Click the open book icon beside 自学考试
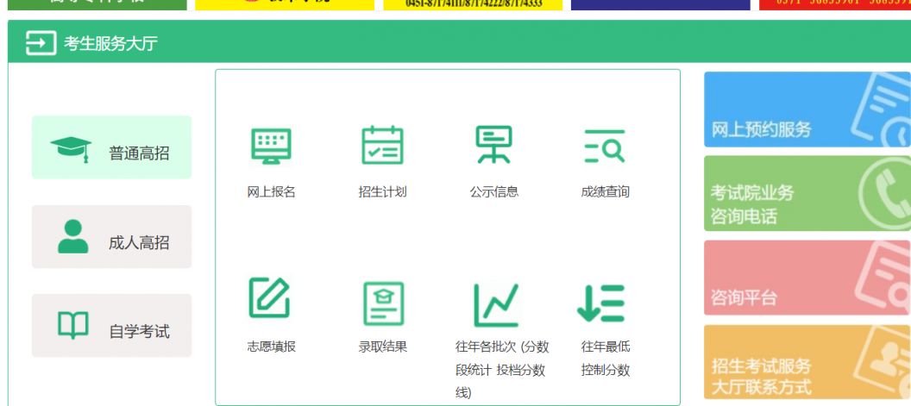This screenshot has height=406, width=911. (x=73, y=325)
